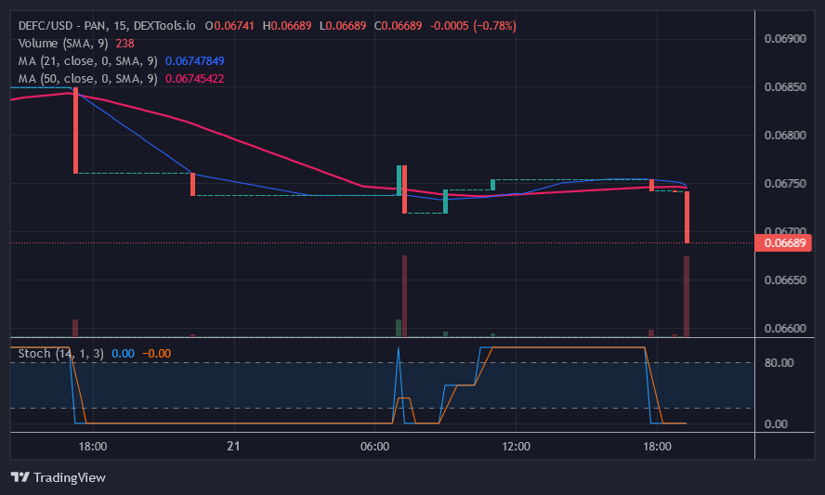Click the Volume (SMA, 9) indicator legend
The image size is (825, 495).
coord(63,43)
